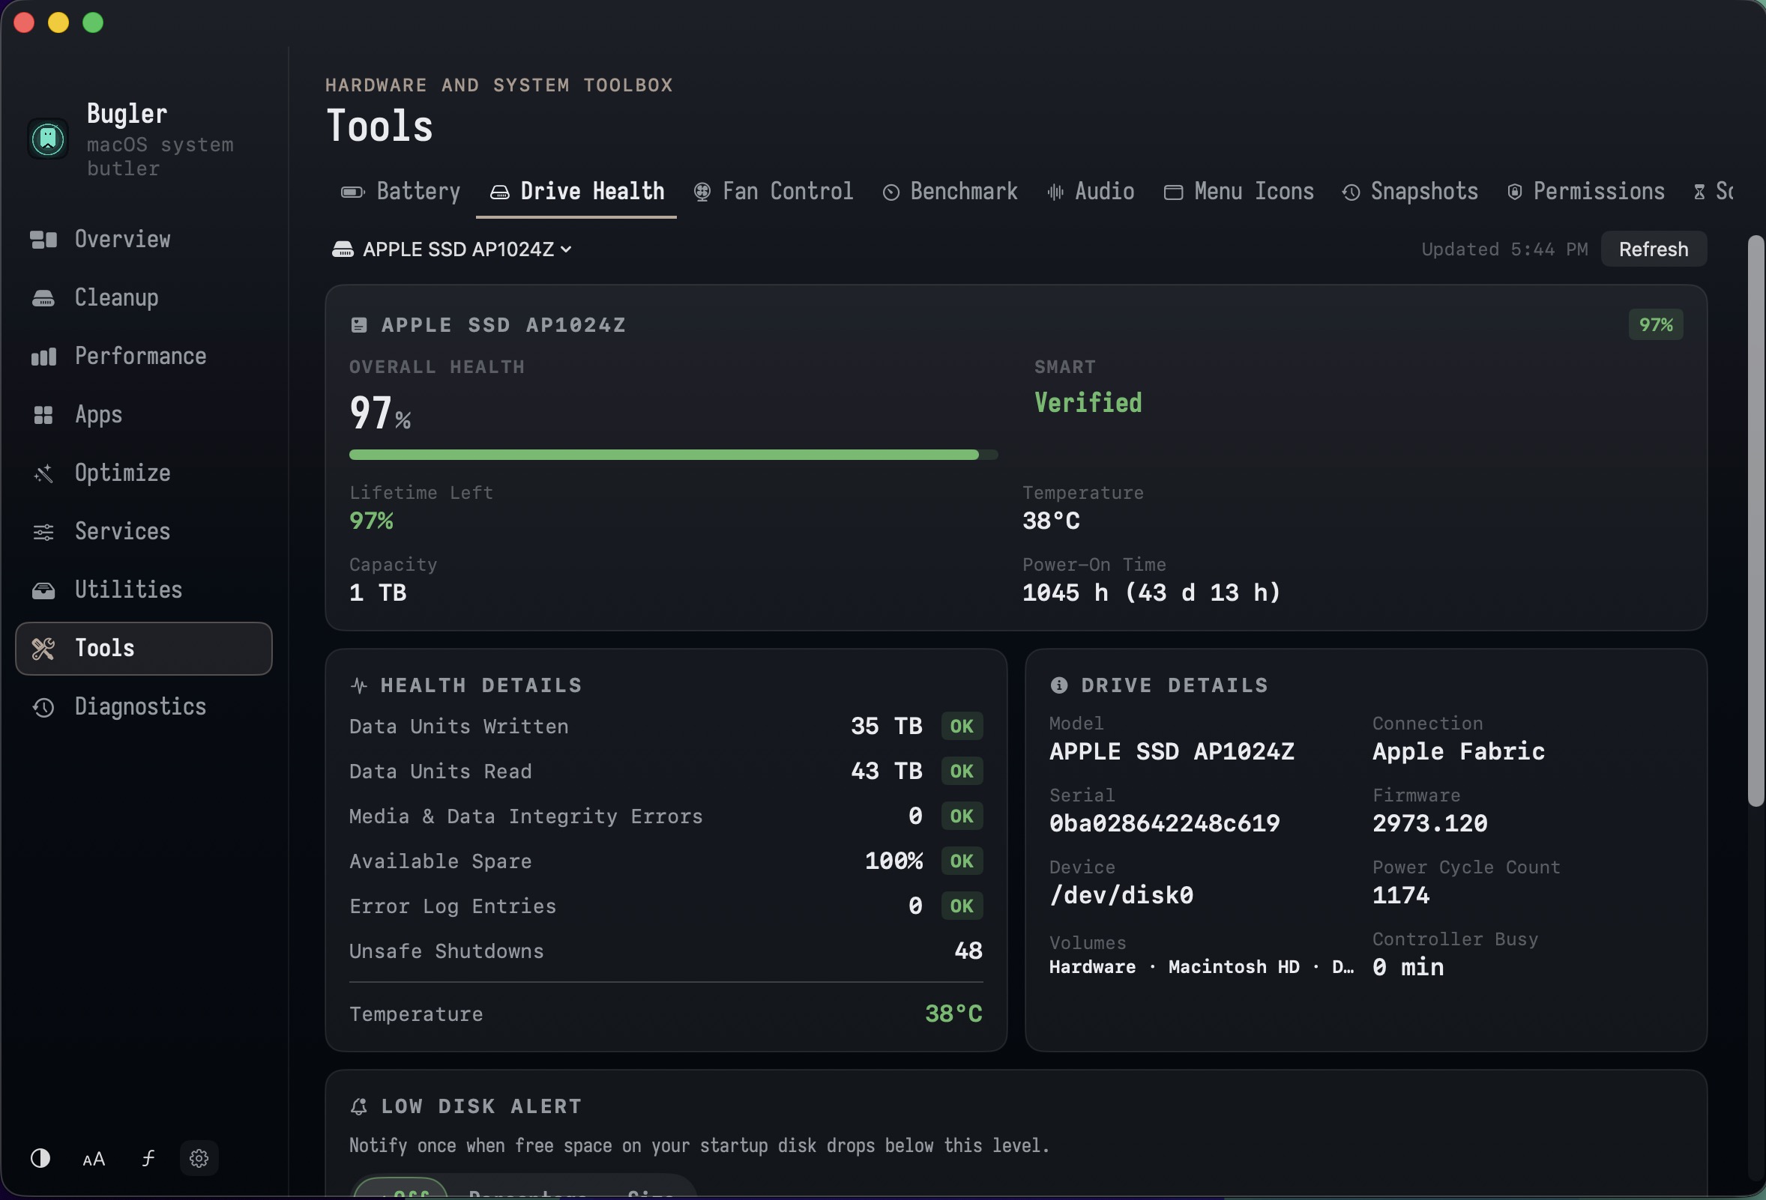Click the OK badge for Data Units Written
This screenshot has width=1766, height=1200.
(x=962, y=726)
